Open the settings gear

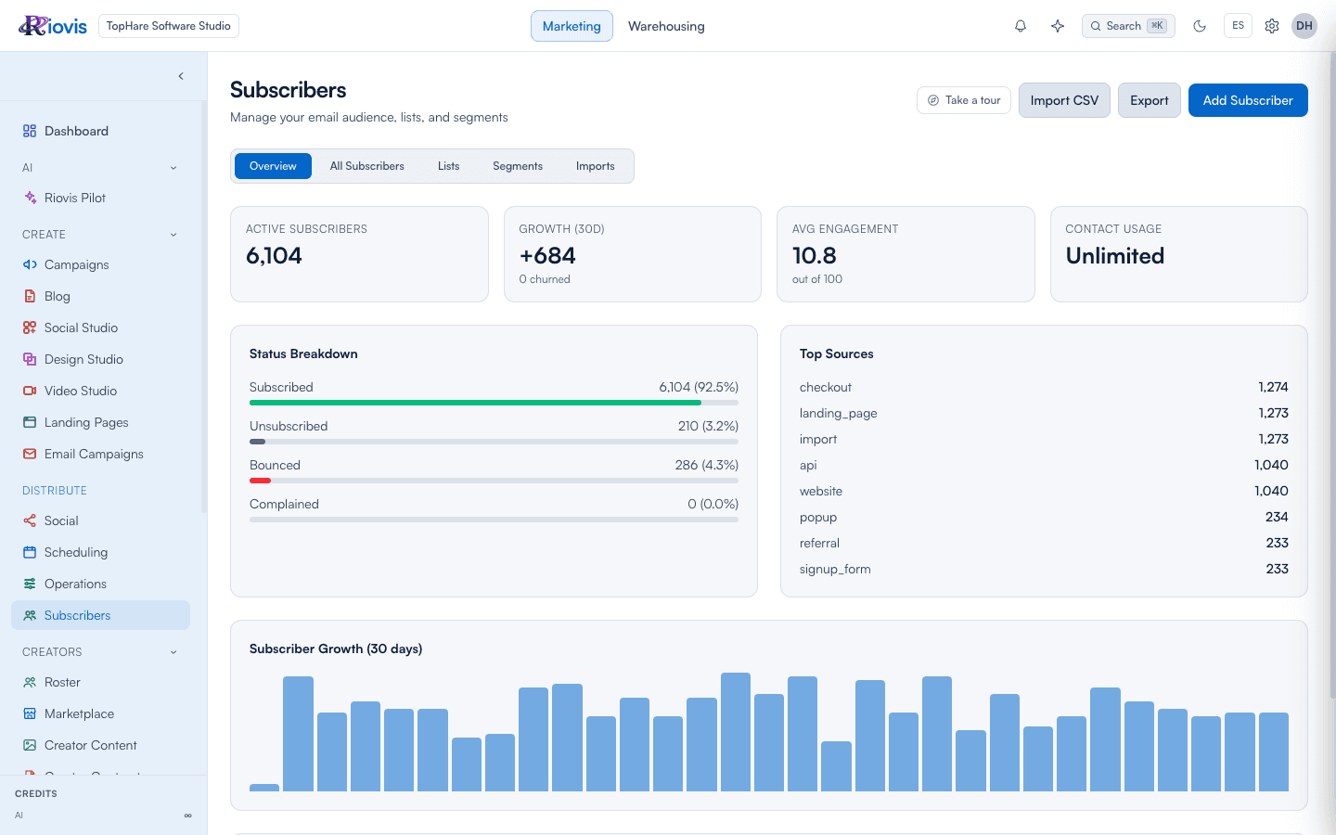(x=1272, y=26)
